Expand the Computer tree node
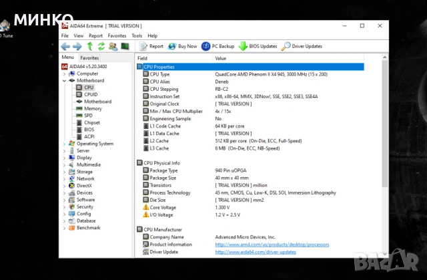This screenshot has width=427, height=280. (x=64, y=74)
